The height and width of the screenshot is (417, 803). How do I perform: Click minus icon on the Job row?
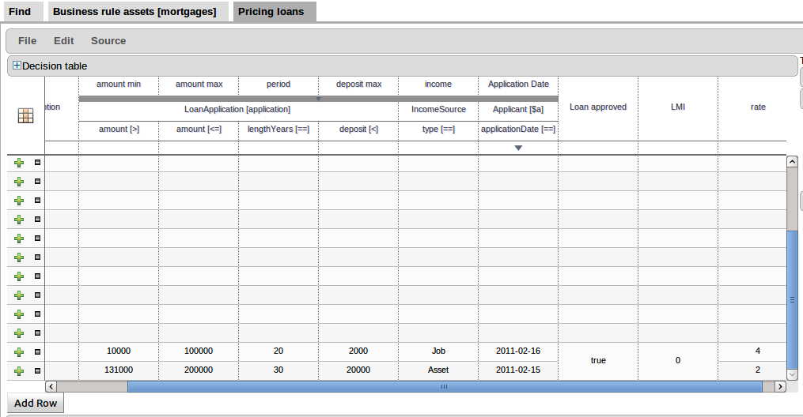pos(37,352)
